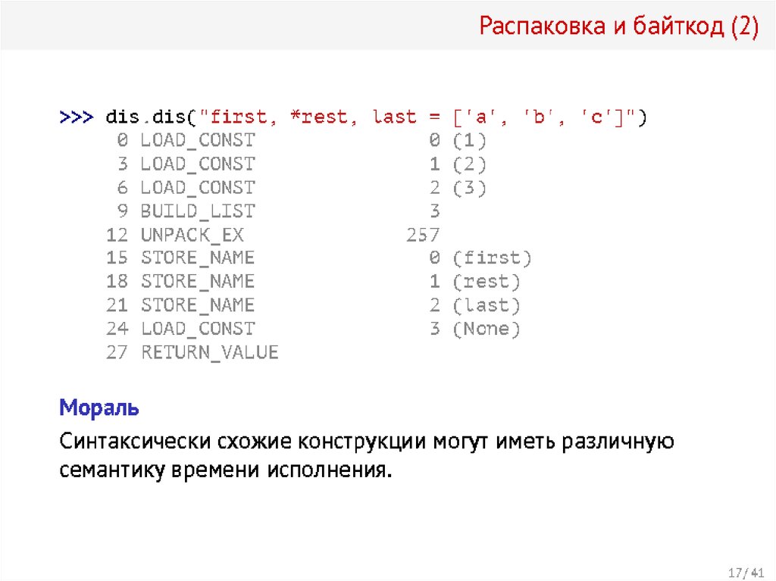Click the line 'семантику времени исполнения.'
The width and height of the screenshot is (776, 581).
point(226,470)
